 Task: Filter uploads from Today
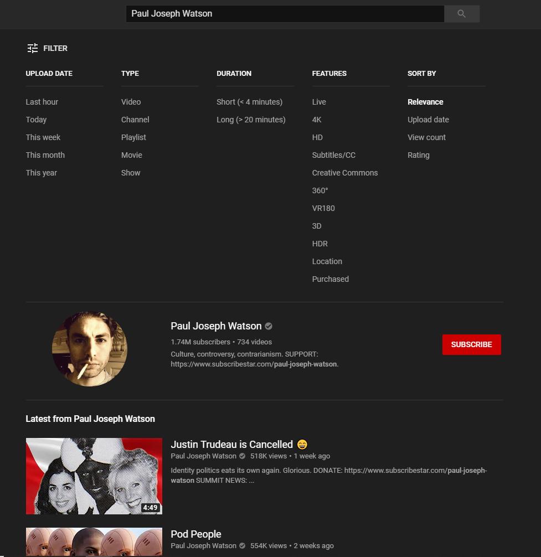36,120
